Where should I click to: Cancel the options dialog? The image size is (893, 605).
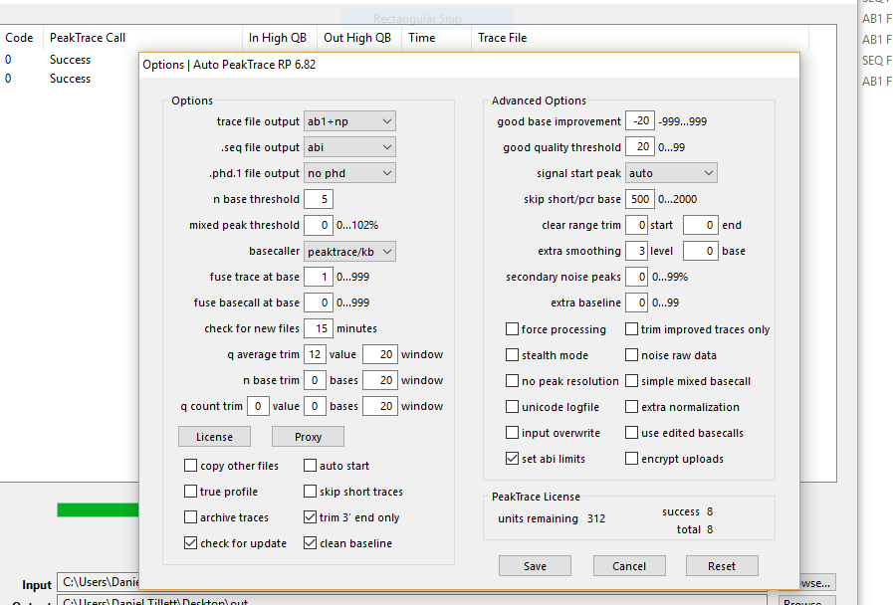coord(629,566)
